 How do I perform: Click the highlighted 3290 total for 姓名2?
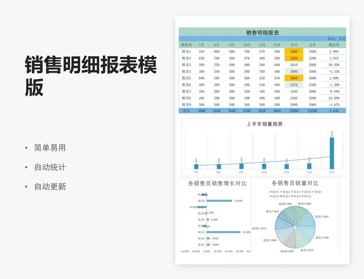(293, 58)
